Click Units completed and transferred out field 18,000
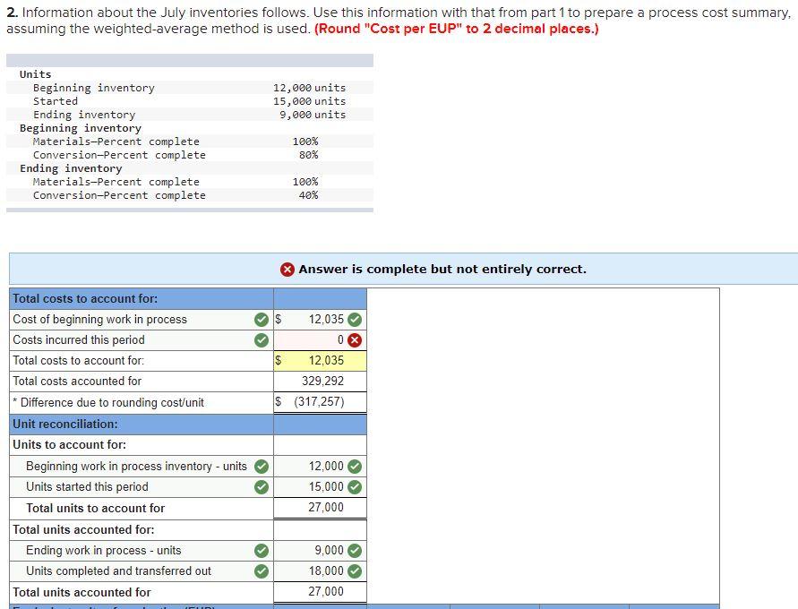Image resolution: width=798 pixels, height=609 pixels. (x=320, y=570)
